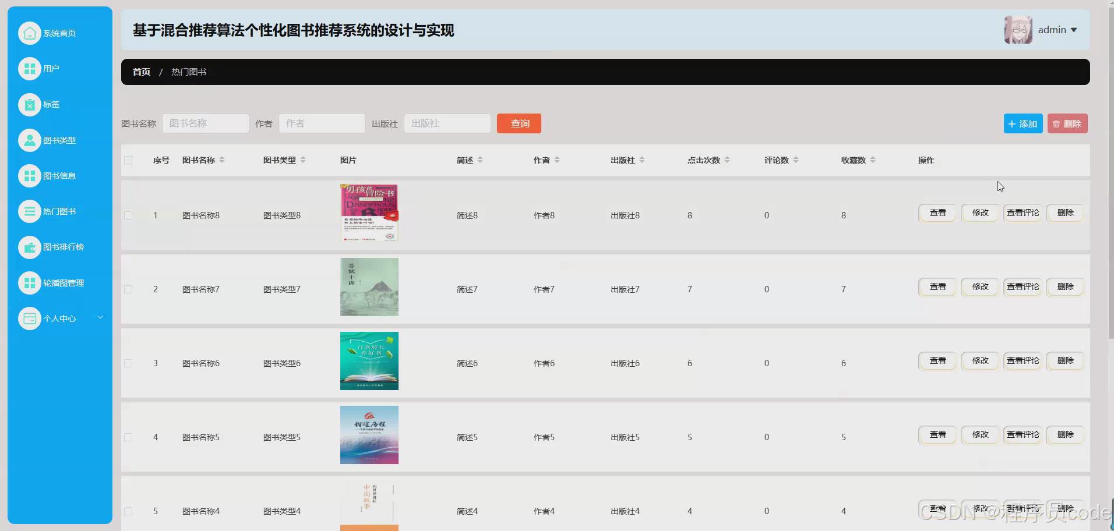Image resolution: width=1114 pixels, height=531 pixels.
Task: Click the 用户 grid icon in sidebar
Action: click(30, 69)
